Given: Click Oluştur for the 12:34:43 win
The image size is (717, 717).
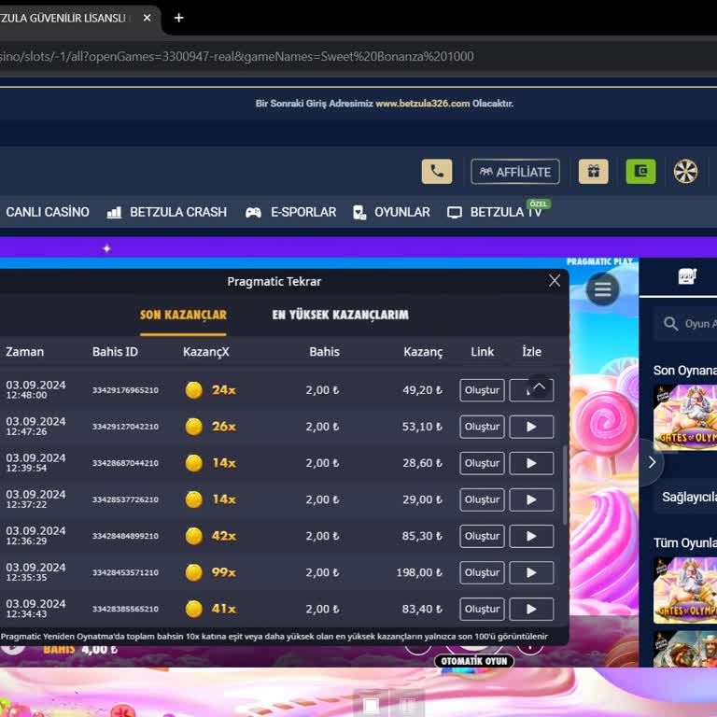Looking at the screenshot, I should tap(482, 609).
